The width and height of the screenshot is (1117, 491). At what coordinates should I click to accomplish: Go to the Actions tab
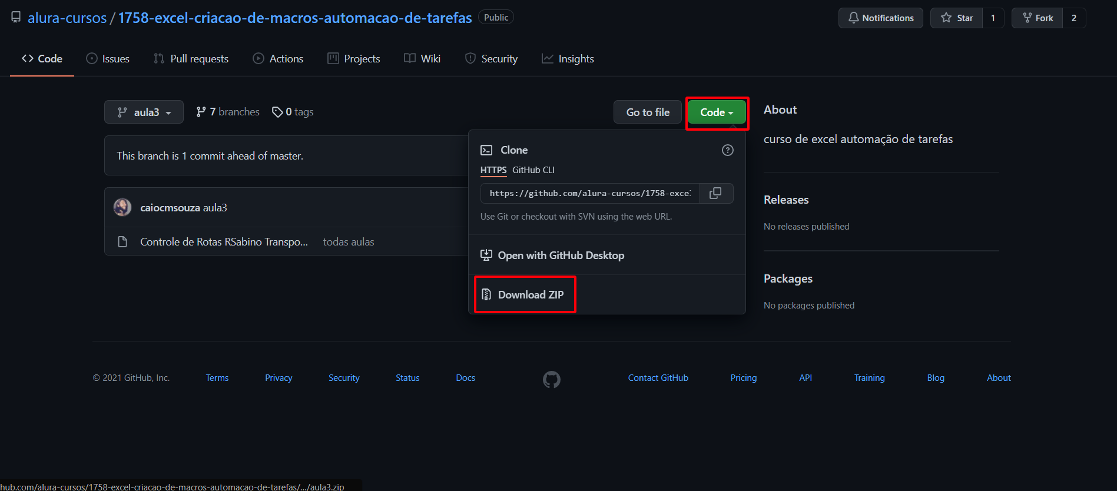click(x=278, y=59)
